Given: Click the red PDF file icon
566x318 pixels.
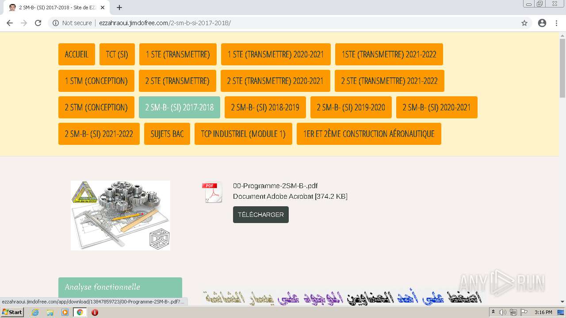Looking at the screenshot, I should click(212, 193).
